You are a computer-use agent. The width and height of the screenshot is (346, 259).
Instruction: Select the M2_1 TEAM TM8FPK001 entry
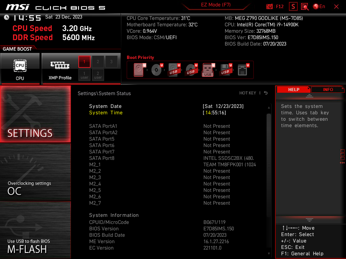coord(229,165)
